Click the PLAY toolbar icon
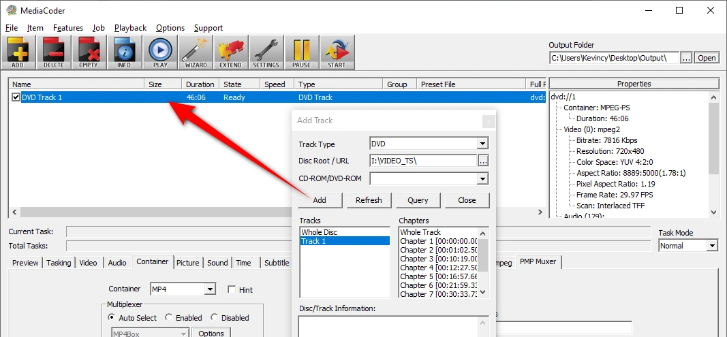The height and width of the screenshot is (337, 727). point(160,52)
